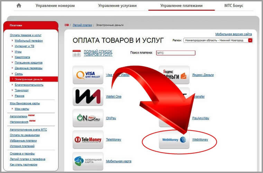This screenshot has height=173, width=263.
Task: Click the ONPay text link
Action: (x=111, y=118)
